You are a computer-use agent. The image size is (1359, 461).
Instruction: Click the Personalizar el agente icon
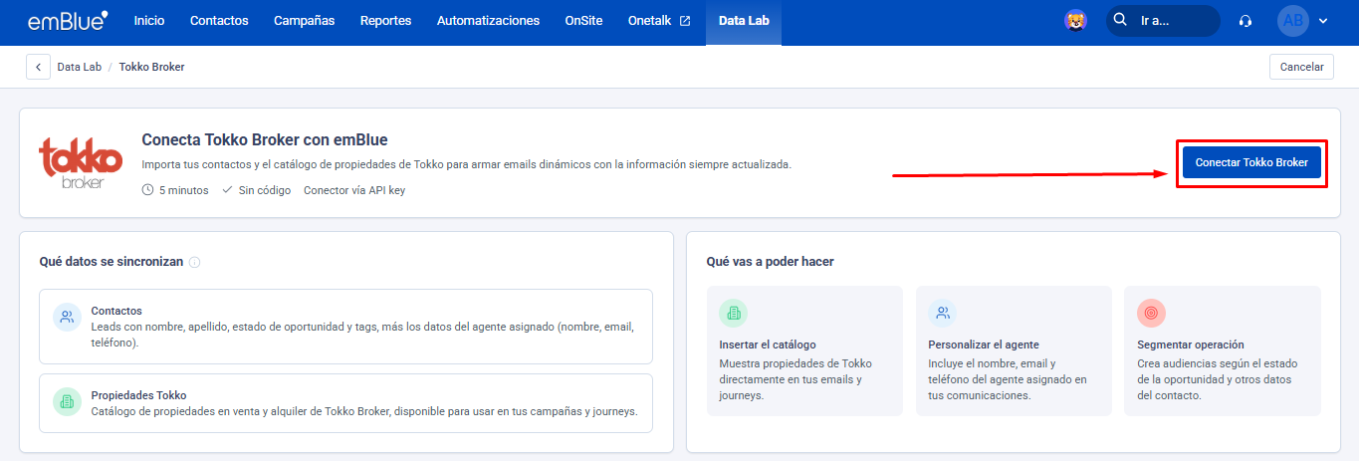[943, 314]
